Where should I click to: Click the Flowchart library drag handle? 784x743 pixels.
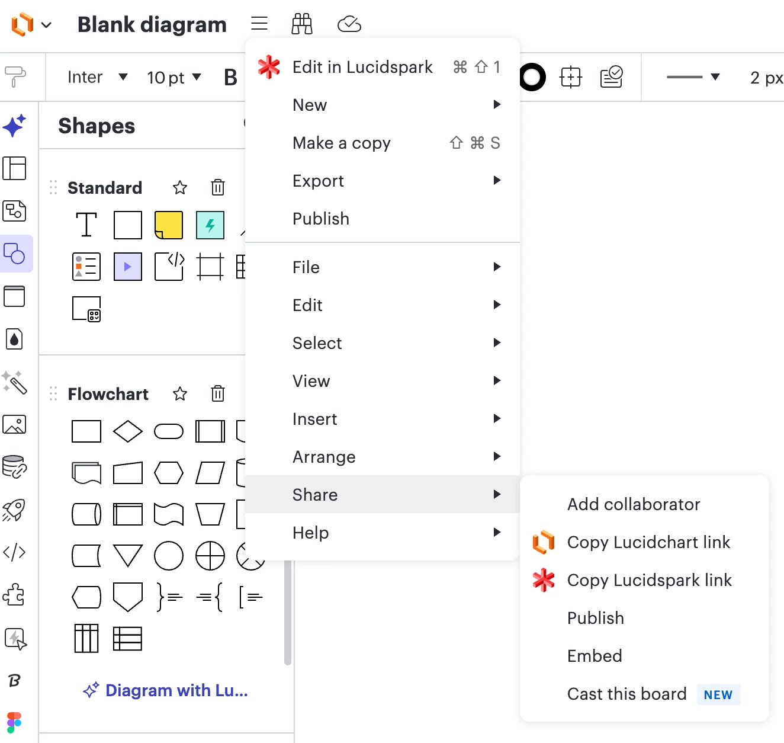pos(53,393)
